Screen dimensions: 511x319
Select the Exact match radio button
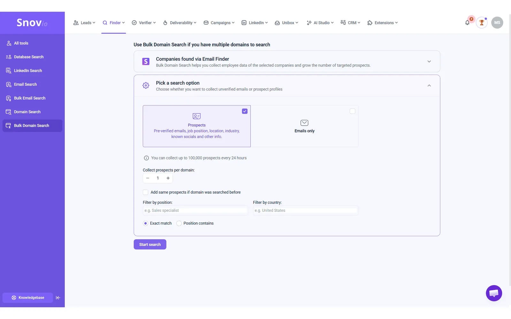coord(146,223)
